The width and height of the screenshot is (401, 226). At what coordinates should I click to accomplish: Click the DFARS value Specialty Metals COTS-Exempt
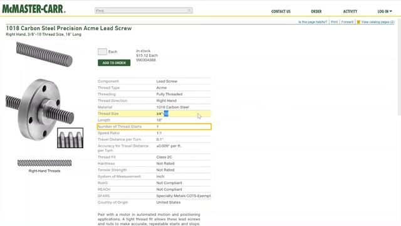[x=184, y=196]
